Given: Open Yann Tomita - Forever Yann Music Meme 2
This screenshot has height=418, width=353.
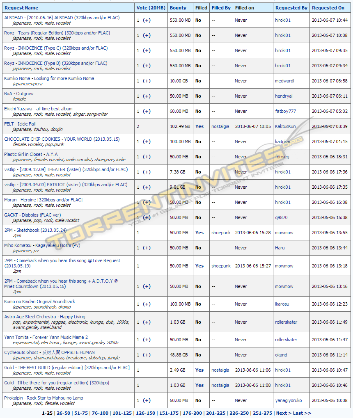Looking at the screenshot, I should click(46, 338).
